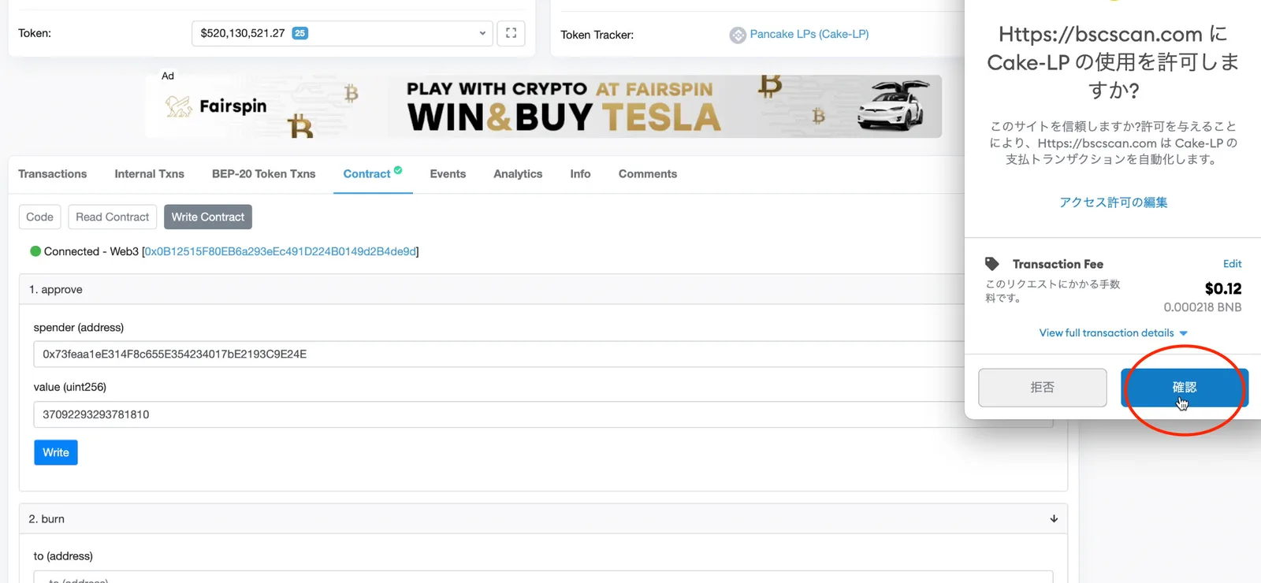Open the Pancake LPs (Cake-LP) link
Image resolution: width=1261 pixels, height=583 pixels.
click(x=809, y=34)
